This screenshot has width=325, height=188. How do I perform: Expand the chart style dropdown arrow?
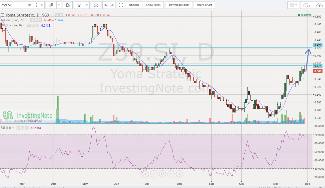click(x=59, y=5)
